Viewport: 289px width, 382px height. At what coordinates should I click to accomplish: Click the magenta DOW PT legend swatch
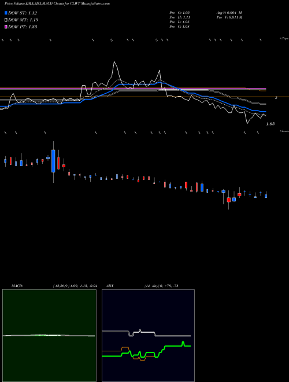click(6, 27)
